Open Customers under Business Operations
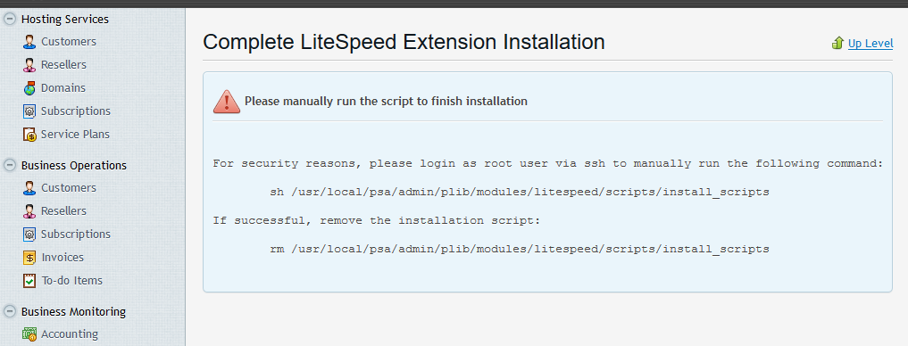The width and height of the screenshot is (908, 346). [69, 188]
